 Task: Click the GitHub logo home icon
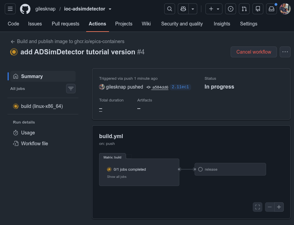tap(25, 9)
